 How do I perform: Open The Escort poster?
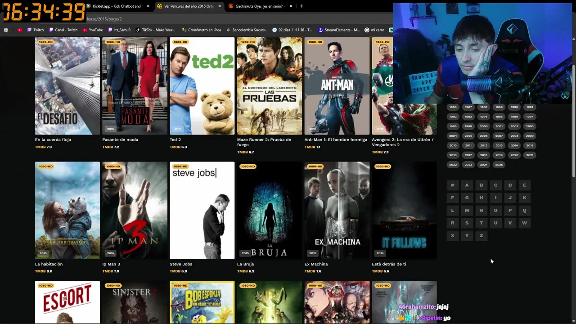[67, 302]
